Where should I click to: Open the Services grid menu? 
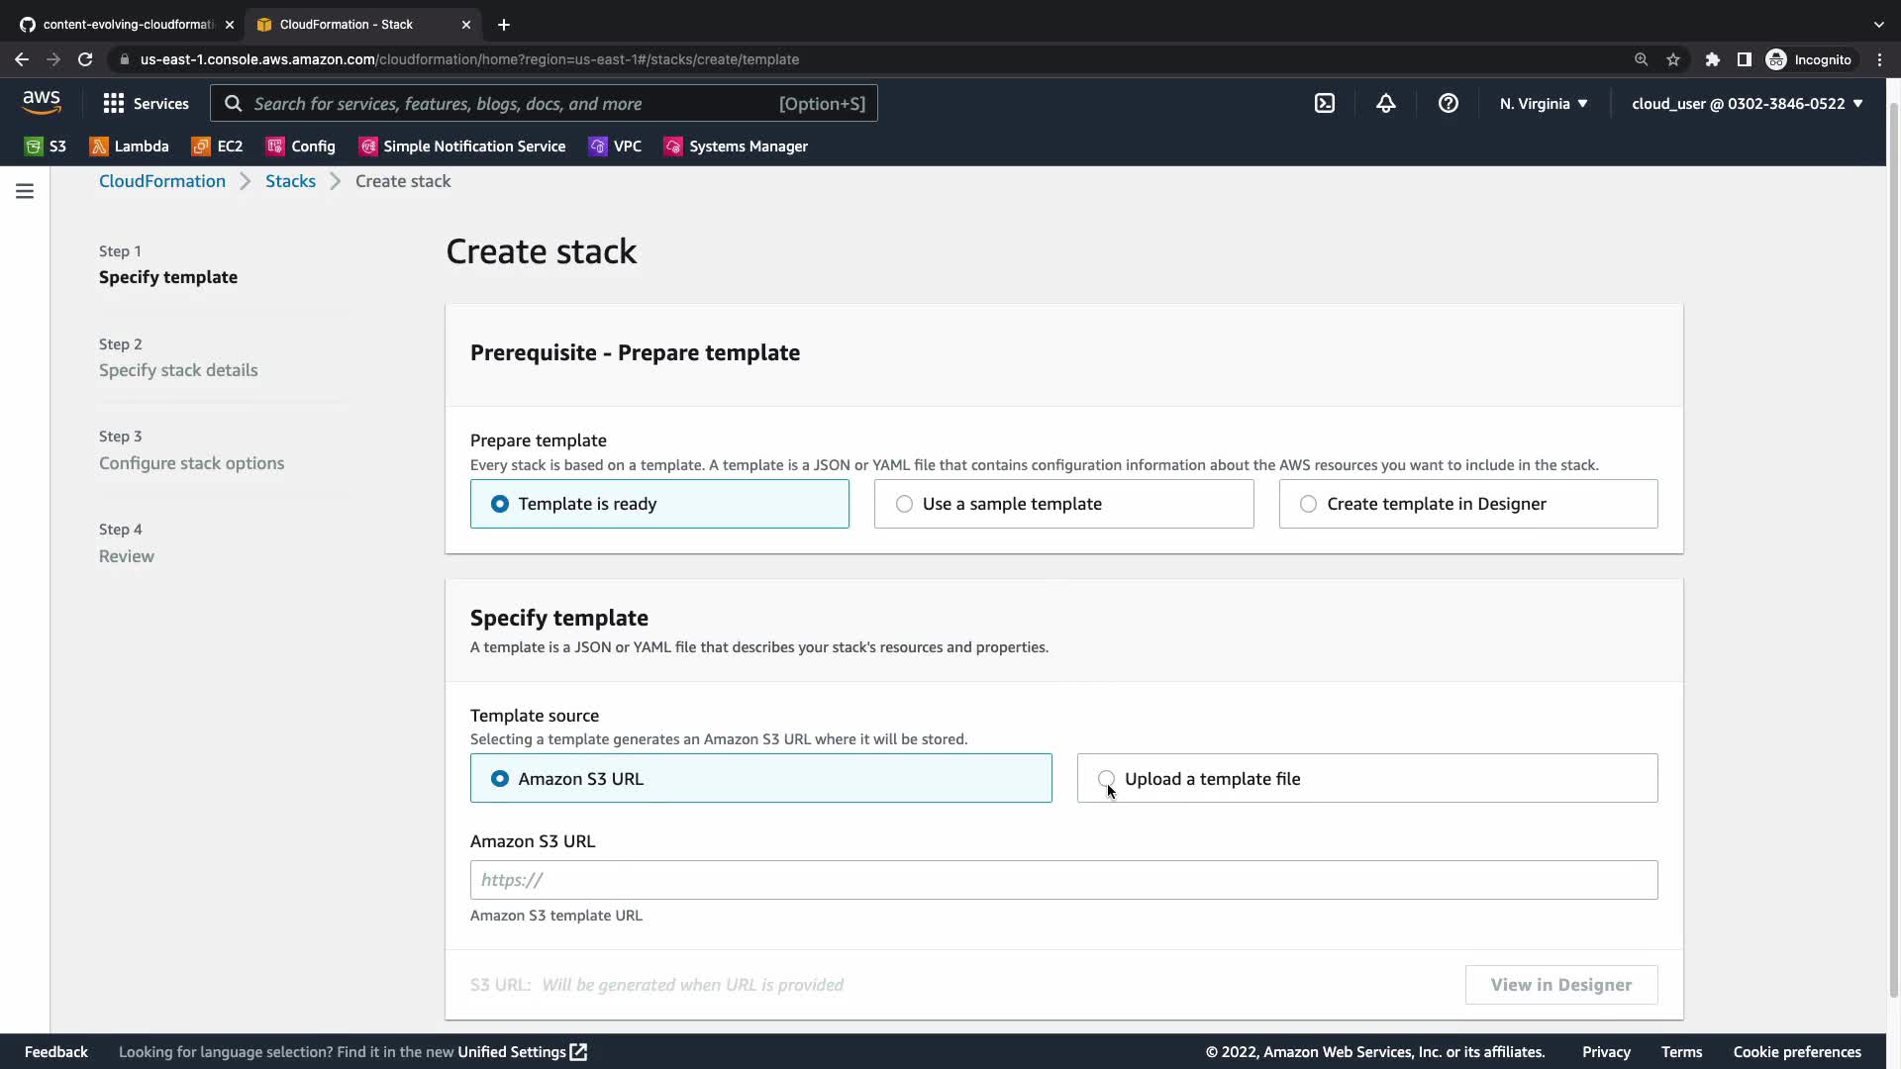146,103
